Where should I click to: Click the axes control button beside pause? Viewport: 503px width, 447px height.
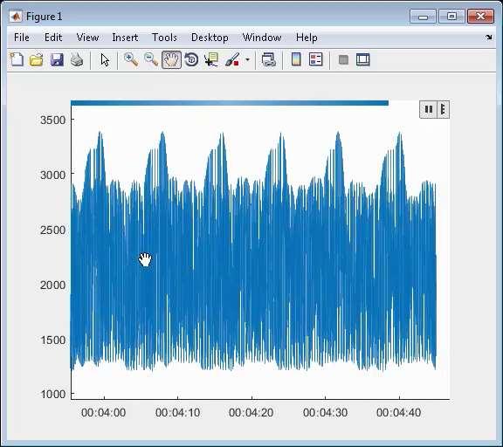443,109
